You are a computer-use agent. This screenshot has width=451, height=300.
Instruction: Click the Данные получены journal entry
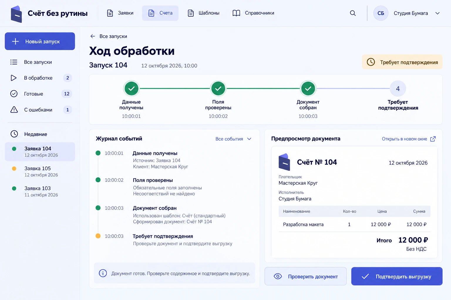point(155,153)
